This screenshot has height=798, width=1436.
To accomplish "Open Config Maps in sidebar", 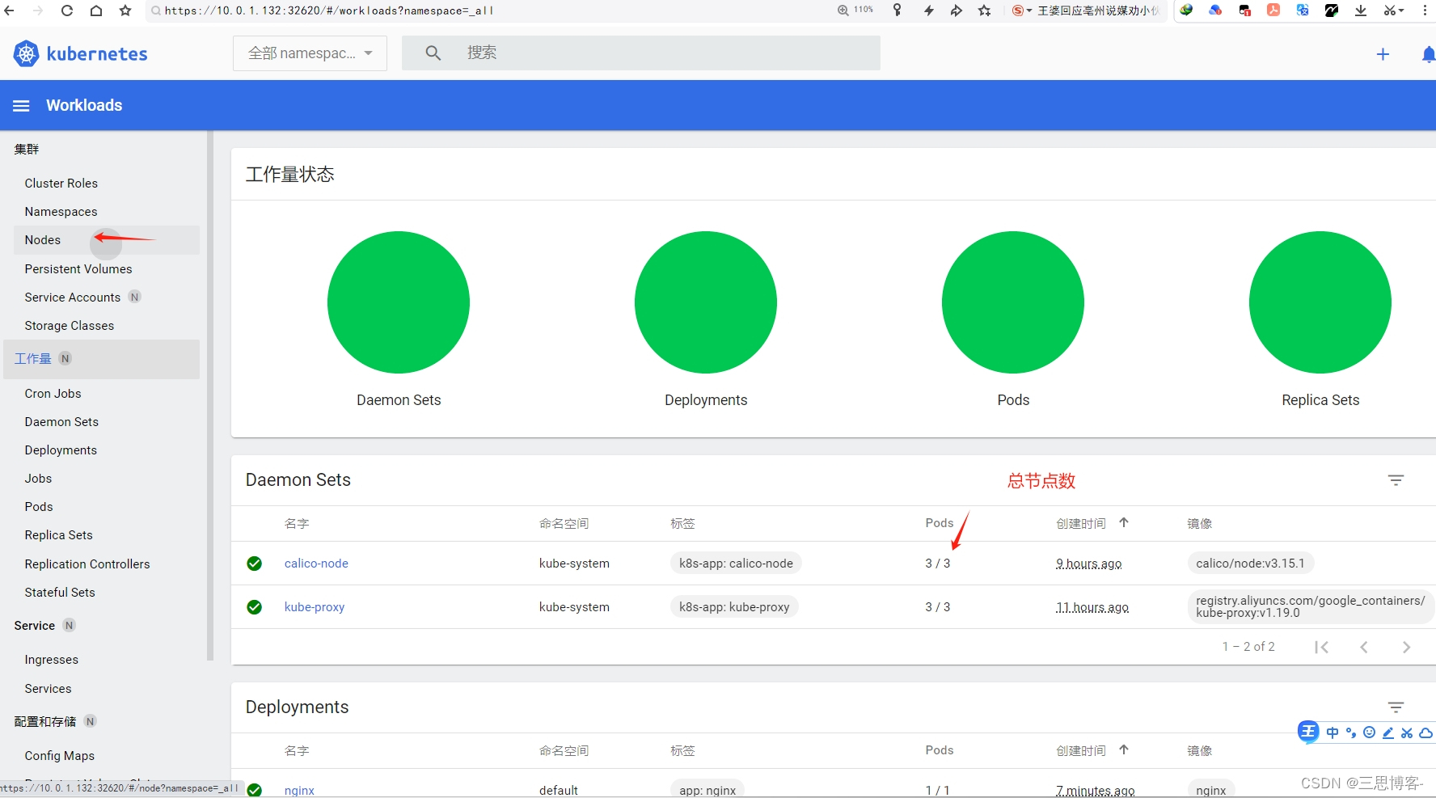I will pos(60,756).
